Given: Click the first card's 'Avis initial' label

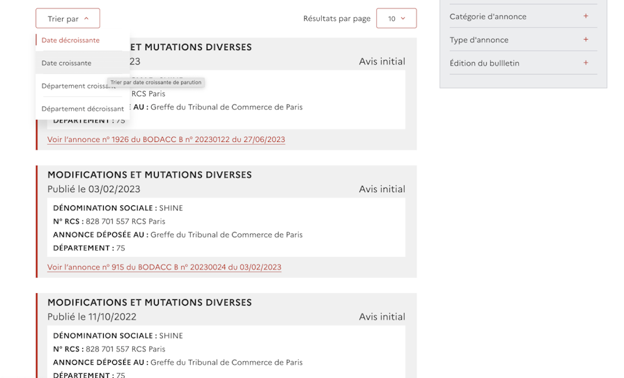Looking at the screenshot, I should tap(382, 61).
